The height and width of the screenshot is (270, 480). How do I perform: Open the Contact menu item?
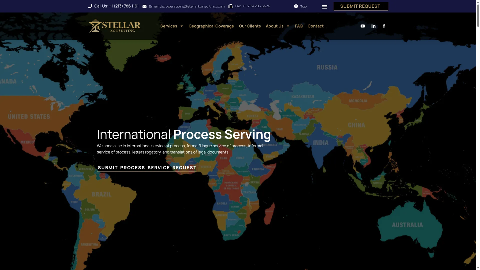[315, 26]
